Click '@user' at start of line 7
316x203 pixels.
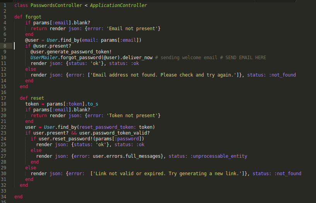[x=32, y=40]
